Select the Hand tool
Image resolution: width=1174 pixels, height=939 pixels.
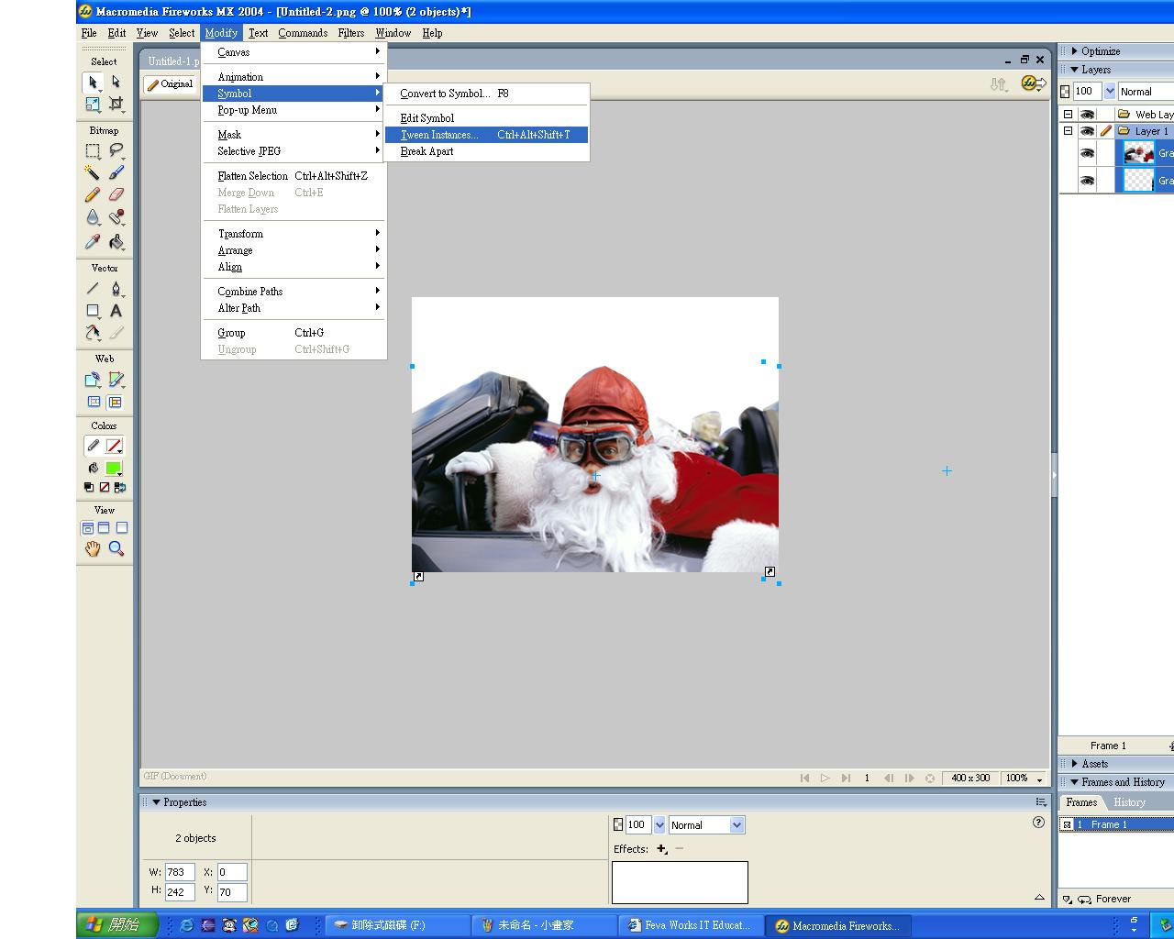click(x=93, y=548)
